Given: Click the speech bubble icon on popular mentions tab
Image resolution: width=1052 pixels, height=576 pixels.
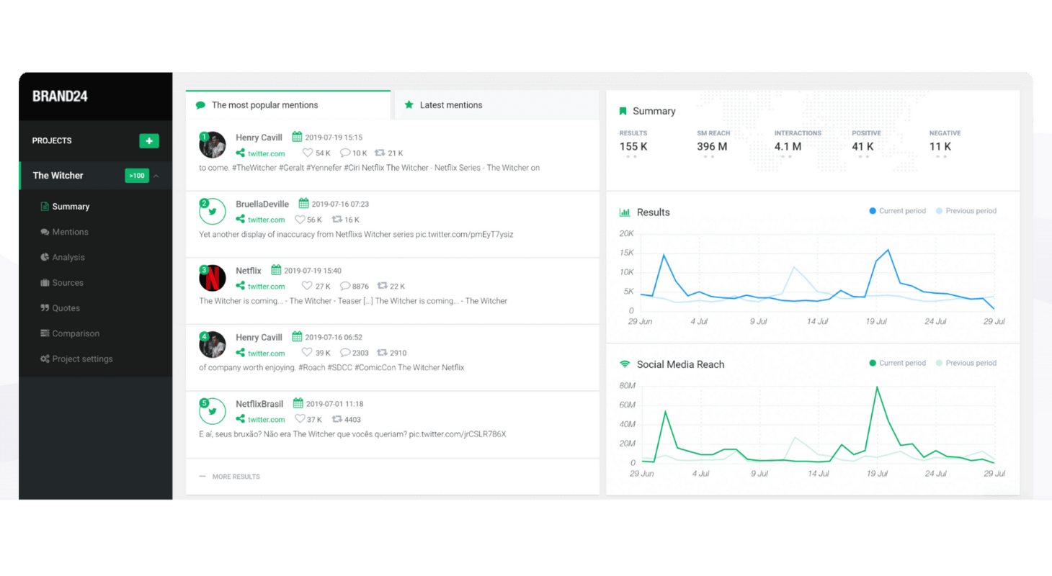Looking at the screenshot, I should (201, 105).
